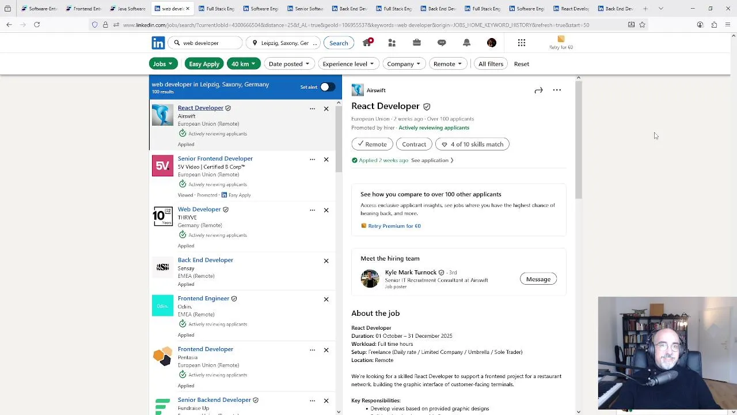Switch to the Frontend Entw browser tab

(83, 9)
